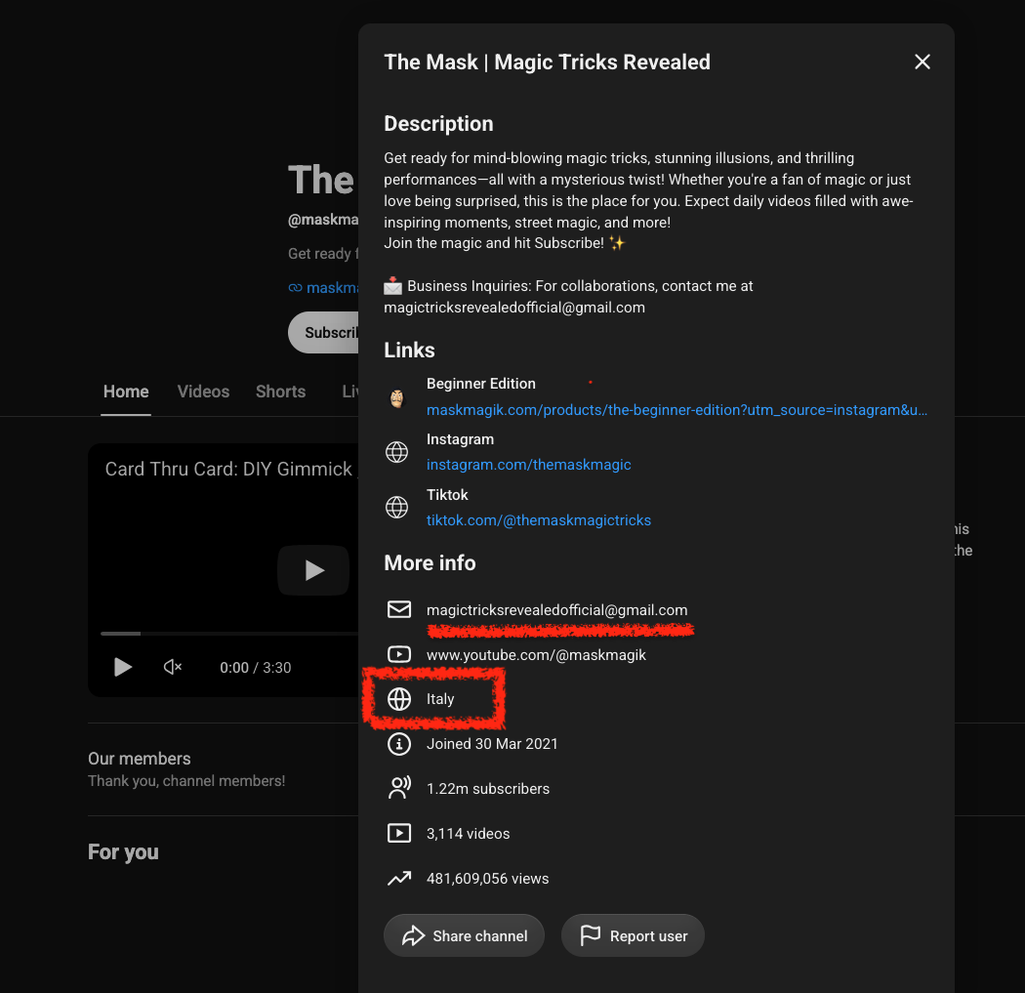Screen dimensions: 1025x993
Task: Click the video icon beside 3,114 videos
Action: [x=398, y=834]
